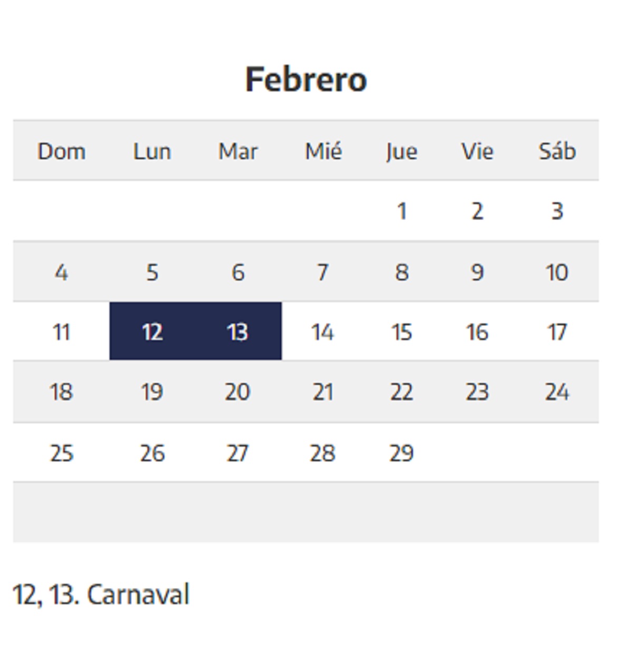632x662 pixels.
Task: Select February 12 on the calendar
Action: tap(152, 332)
